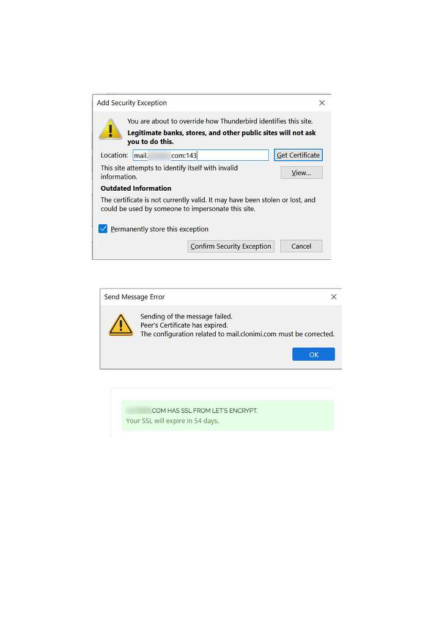Image resolution: width=442 pixels, height=626 pixels.
Task: Click the bold 'Legitimate banks, stores' warning text
Action: click(221, 137)
